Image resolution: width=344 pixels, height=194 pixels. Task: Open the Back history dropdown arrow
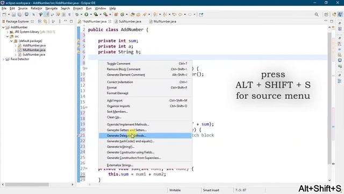[184, 15]
